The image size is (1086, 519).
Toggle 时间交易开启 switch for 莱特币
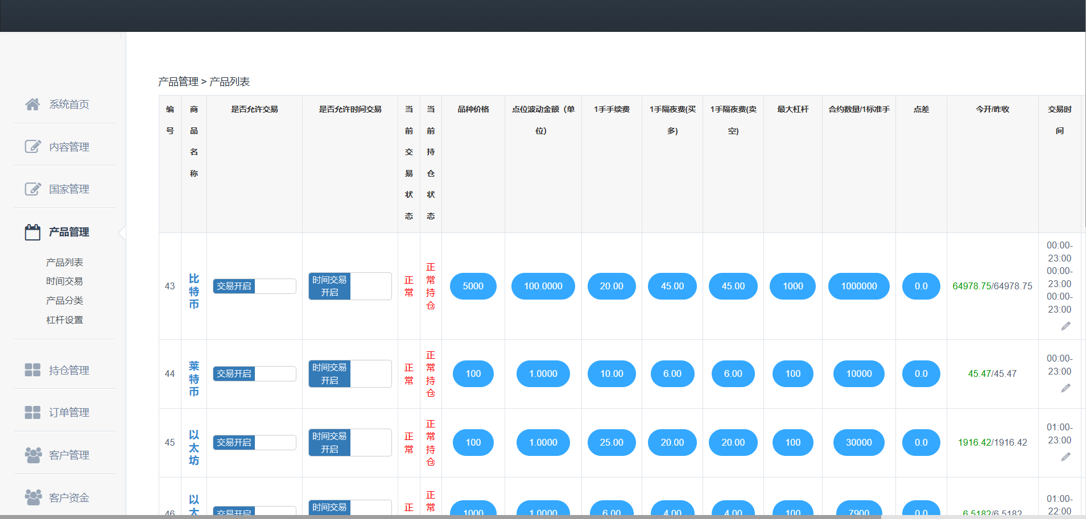[x=350, y=373]
